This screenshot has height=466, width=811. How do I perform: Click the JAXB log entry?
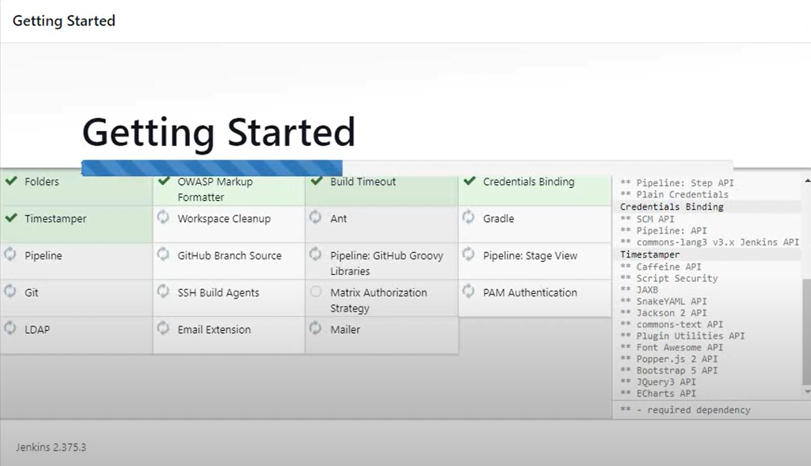click(x=639, y=289)
